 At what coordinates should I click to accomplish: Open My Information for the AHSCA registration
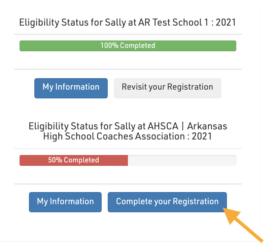pos(65,202)
